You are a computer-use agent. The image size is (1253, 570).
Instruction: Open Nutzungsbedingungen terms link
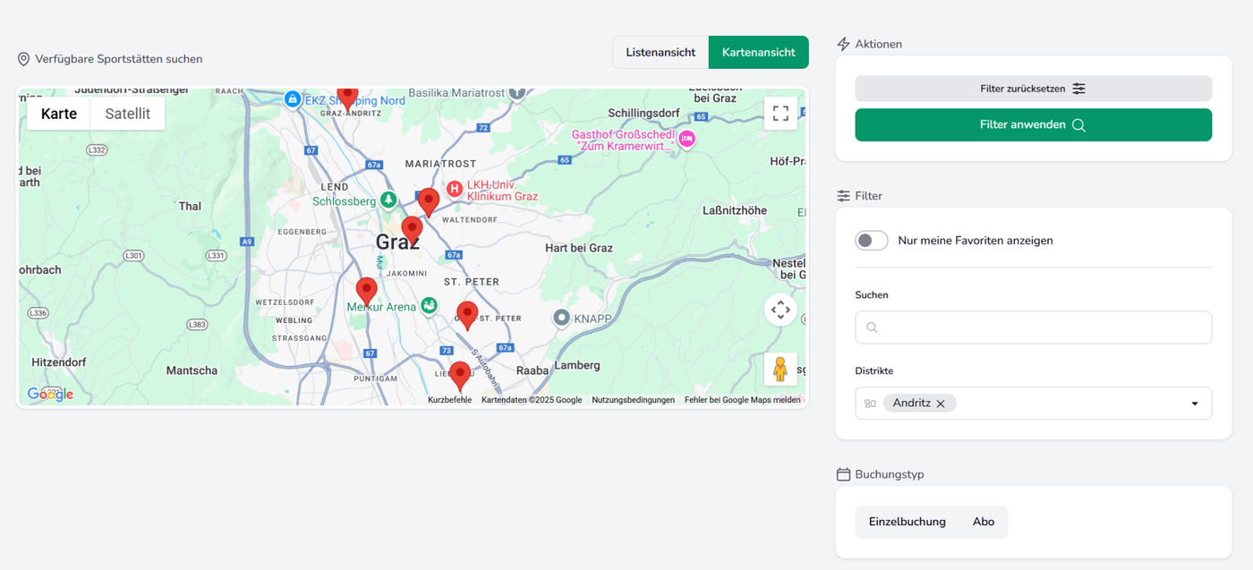click(633, 400)
